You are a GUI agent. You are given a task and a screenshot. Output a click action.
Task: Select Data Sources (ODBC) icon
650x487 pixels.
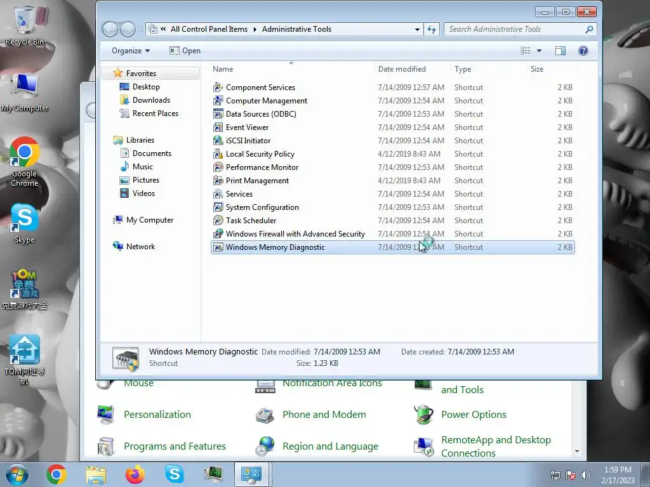point(218,114)
